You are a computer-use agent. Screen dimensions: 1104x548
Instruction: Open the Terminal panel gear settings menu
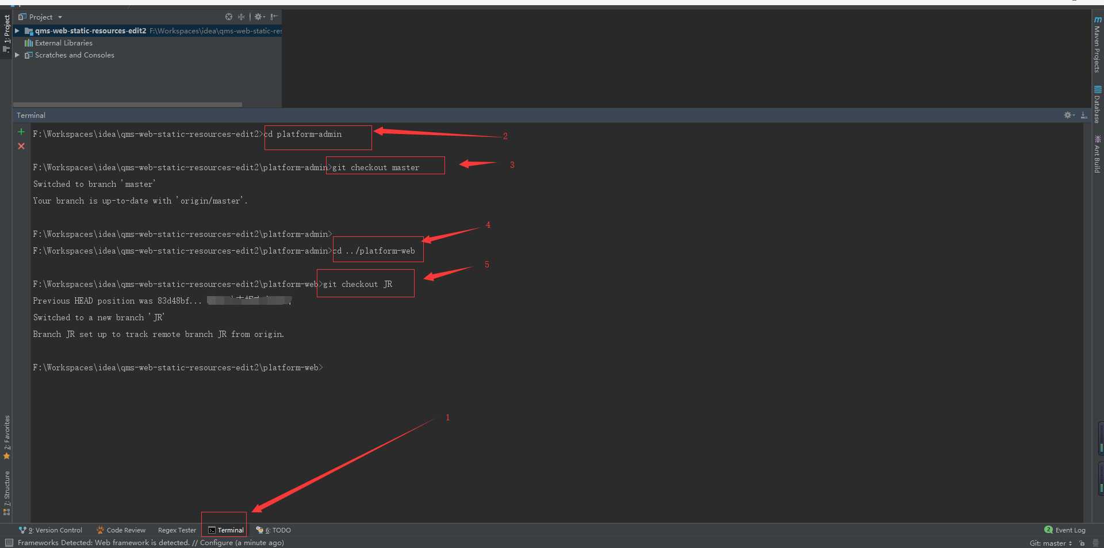pyautogui.click(x=1069, y=115)
